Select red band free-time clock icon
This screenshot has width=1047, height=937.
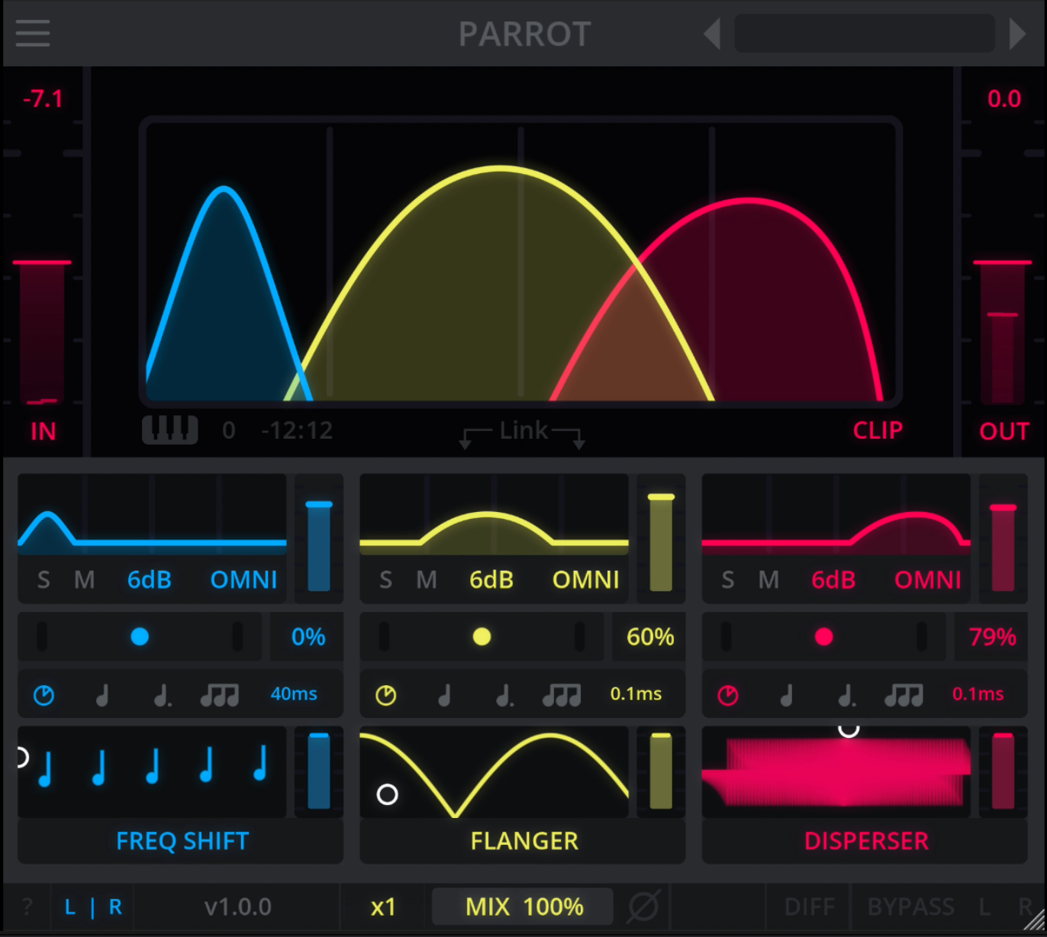tap(727, 695)
